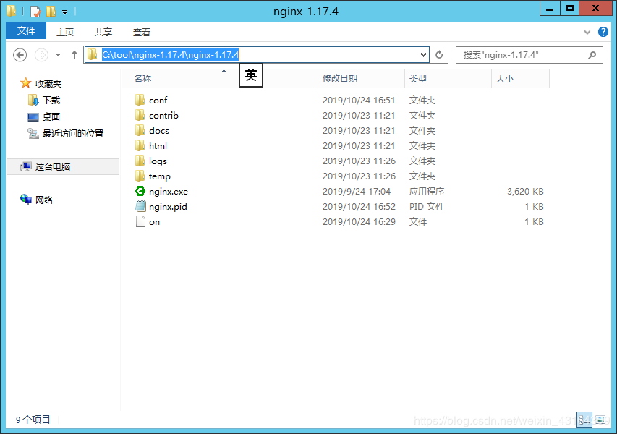617x434 pixels.
Task: Expand the ribbon with the chevron
Action: pyautogui.click(x=587, y=33)
